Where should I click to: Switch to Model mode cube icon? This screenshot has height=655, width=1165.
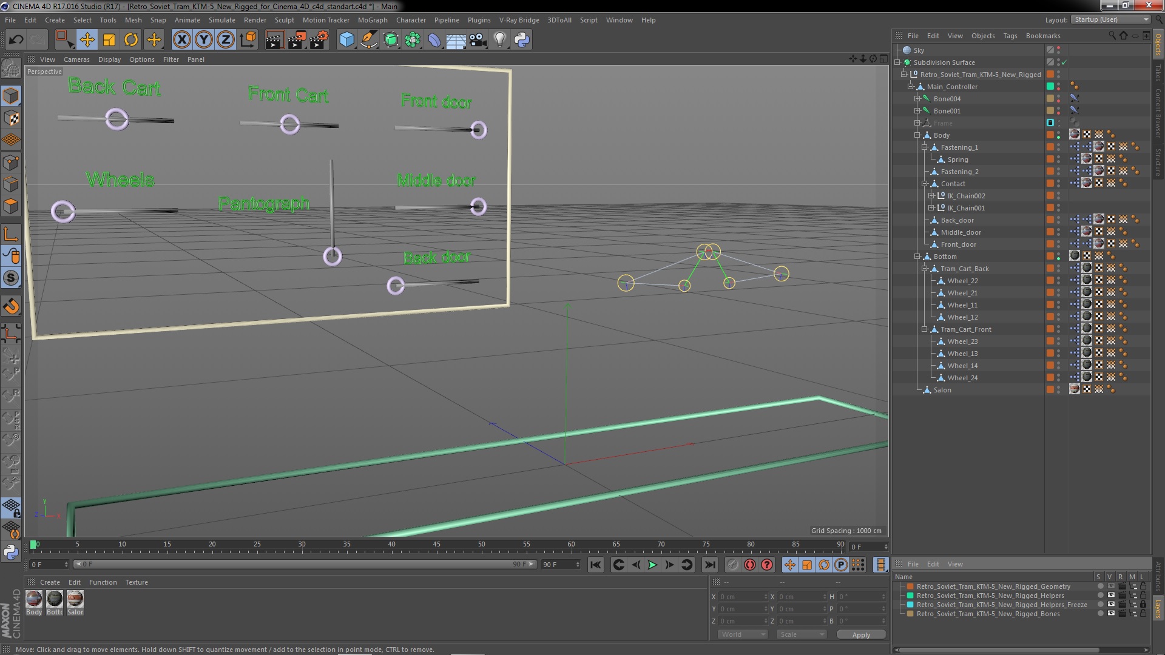click(11, 96)
